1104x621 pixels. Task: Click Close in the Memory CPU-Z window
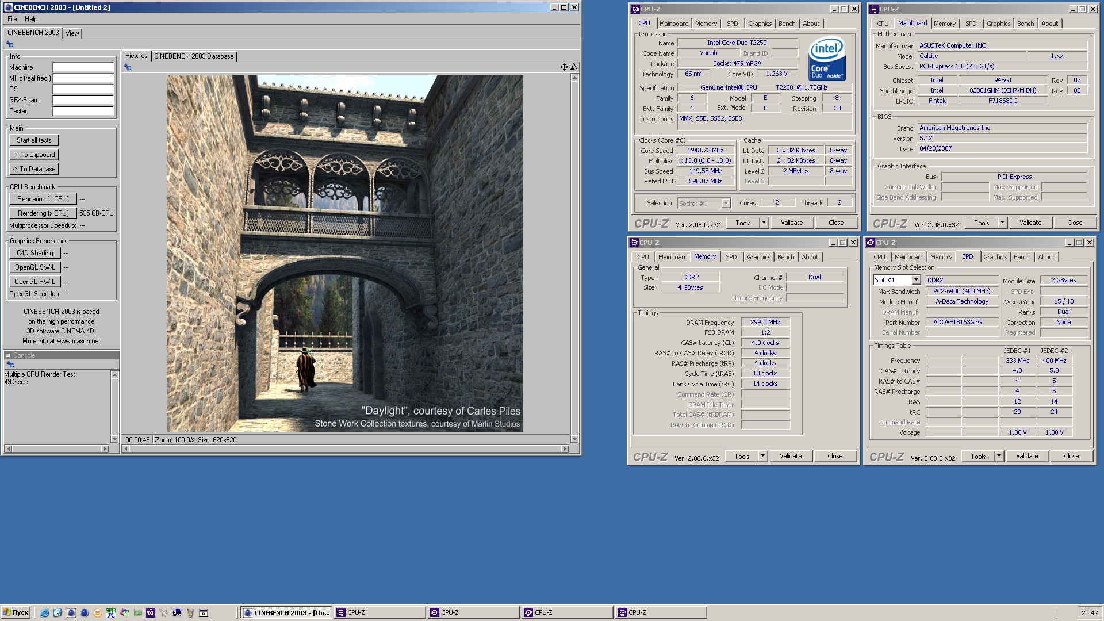tap(835, 456)
